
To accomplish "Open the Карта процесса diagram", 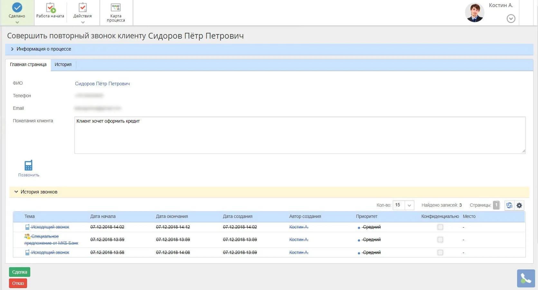I will tap(116, 8).
